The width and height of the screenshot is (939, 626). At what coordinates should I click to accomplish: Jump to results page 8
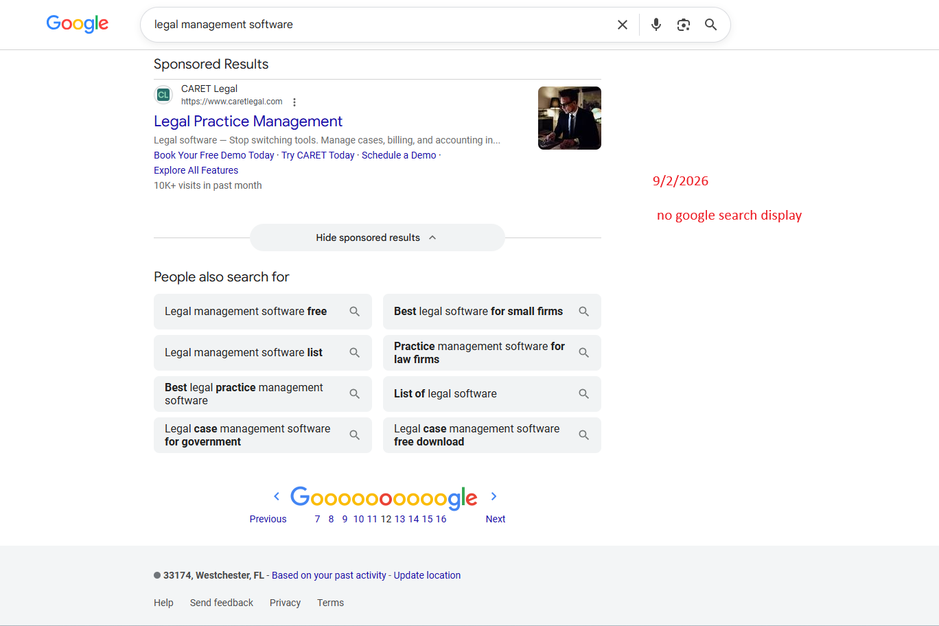pos(332,519)
